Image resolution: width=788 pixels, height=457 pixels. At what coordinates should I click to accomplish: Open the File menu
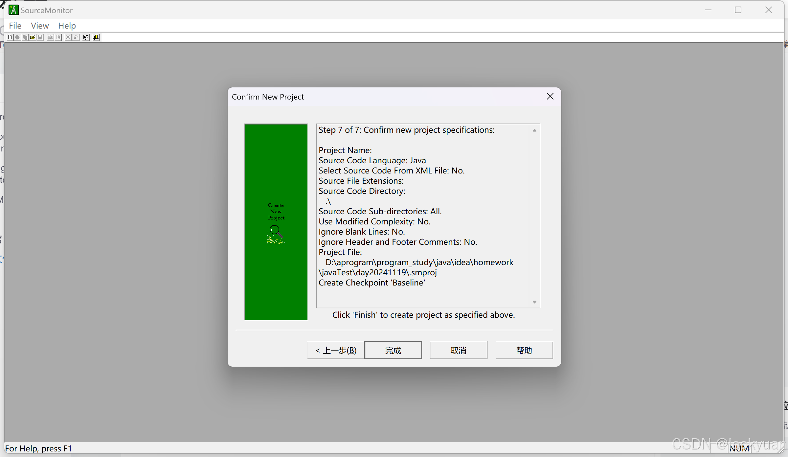click(x=15, y=26)
